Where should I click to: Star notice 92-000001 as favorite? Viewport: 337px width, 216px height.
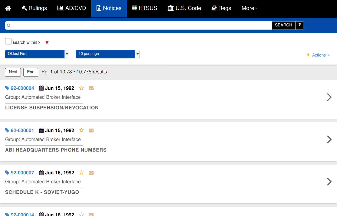click(81, 130)
